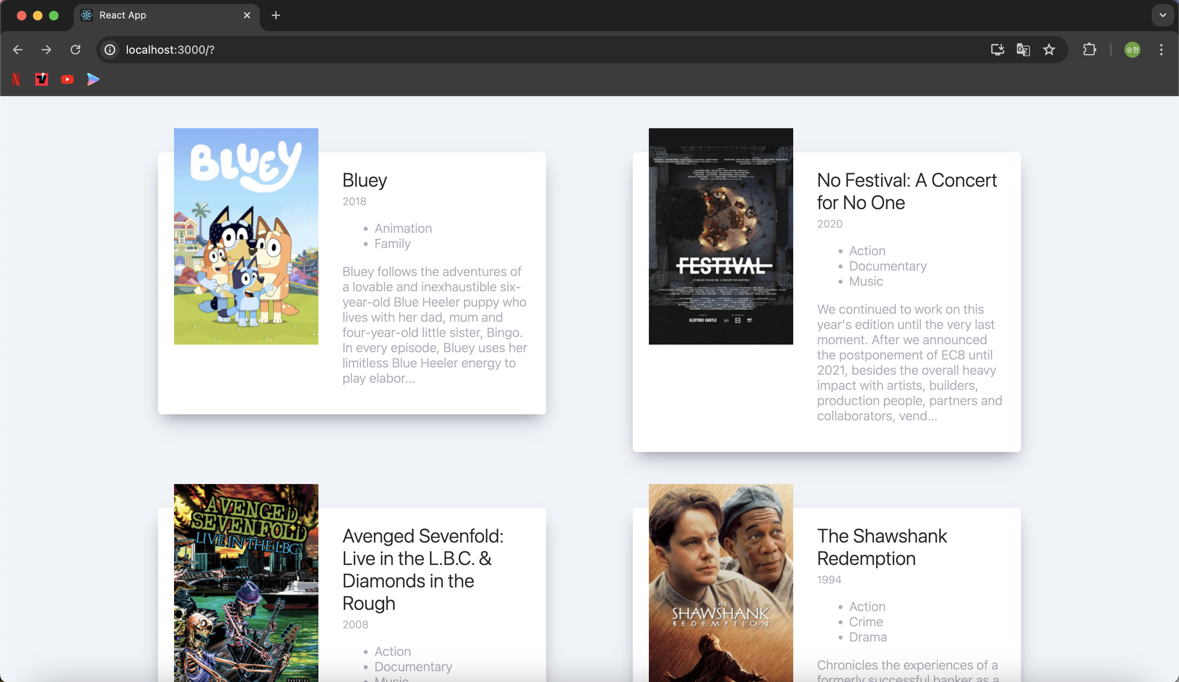
Task: Expand the tab search chevron
Action: tap(1163, 15)
